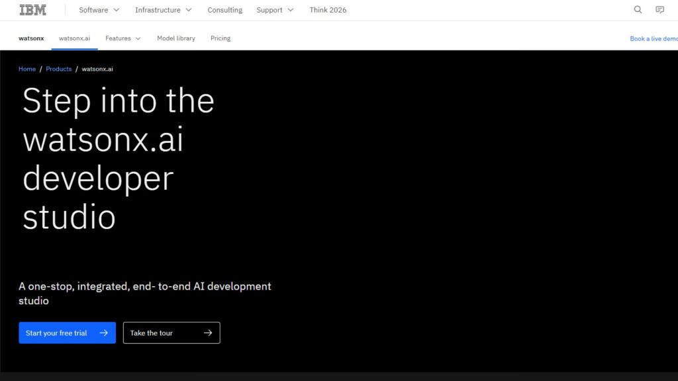678x381 pixels.
Task: Click the hero heading text
Action: click(x=119, y=158)
